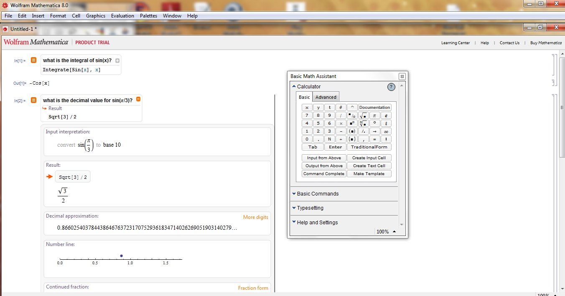
Task: Open the Format menu
Action: (58, 16)
